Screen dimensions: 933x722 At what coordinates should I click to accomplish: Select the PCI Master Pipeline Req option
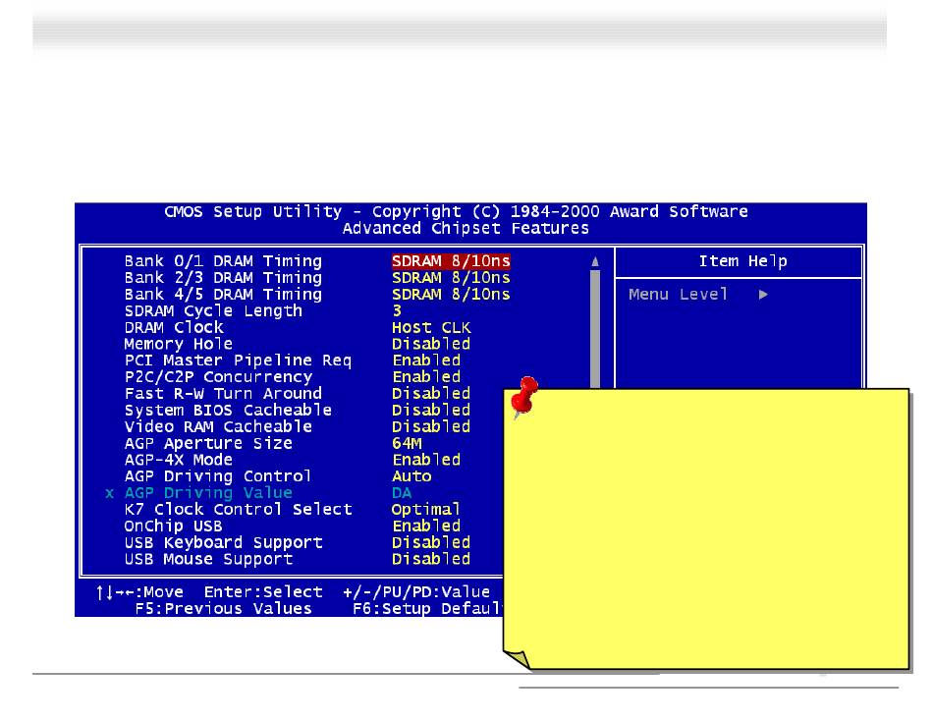(x=238, y=361)
